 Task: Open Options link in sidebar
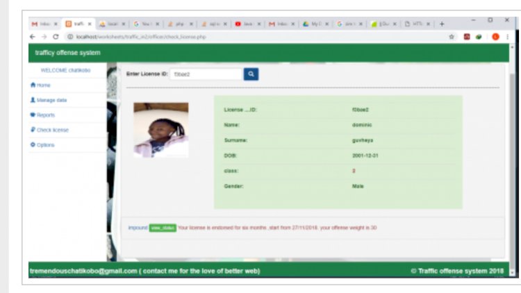[46, 145]
